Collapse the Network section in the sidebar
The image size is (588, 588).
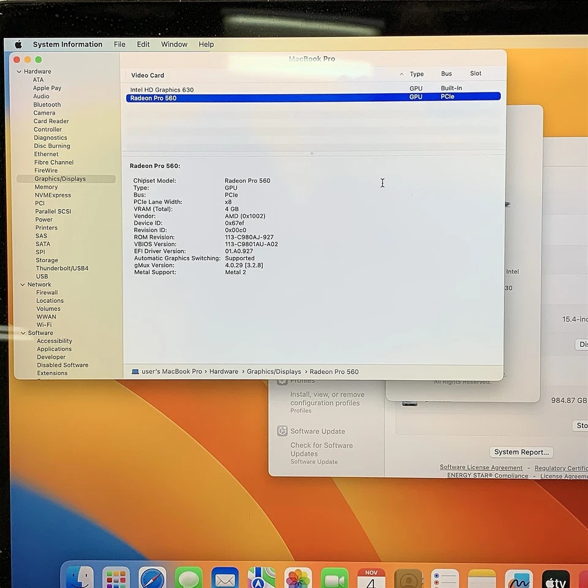23,284
